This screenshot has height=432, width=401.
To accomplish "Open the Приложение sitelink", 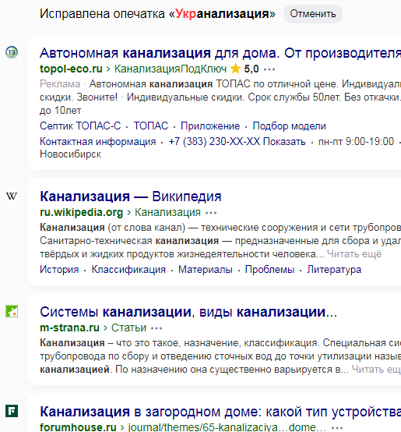I will [210, 126].
